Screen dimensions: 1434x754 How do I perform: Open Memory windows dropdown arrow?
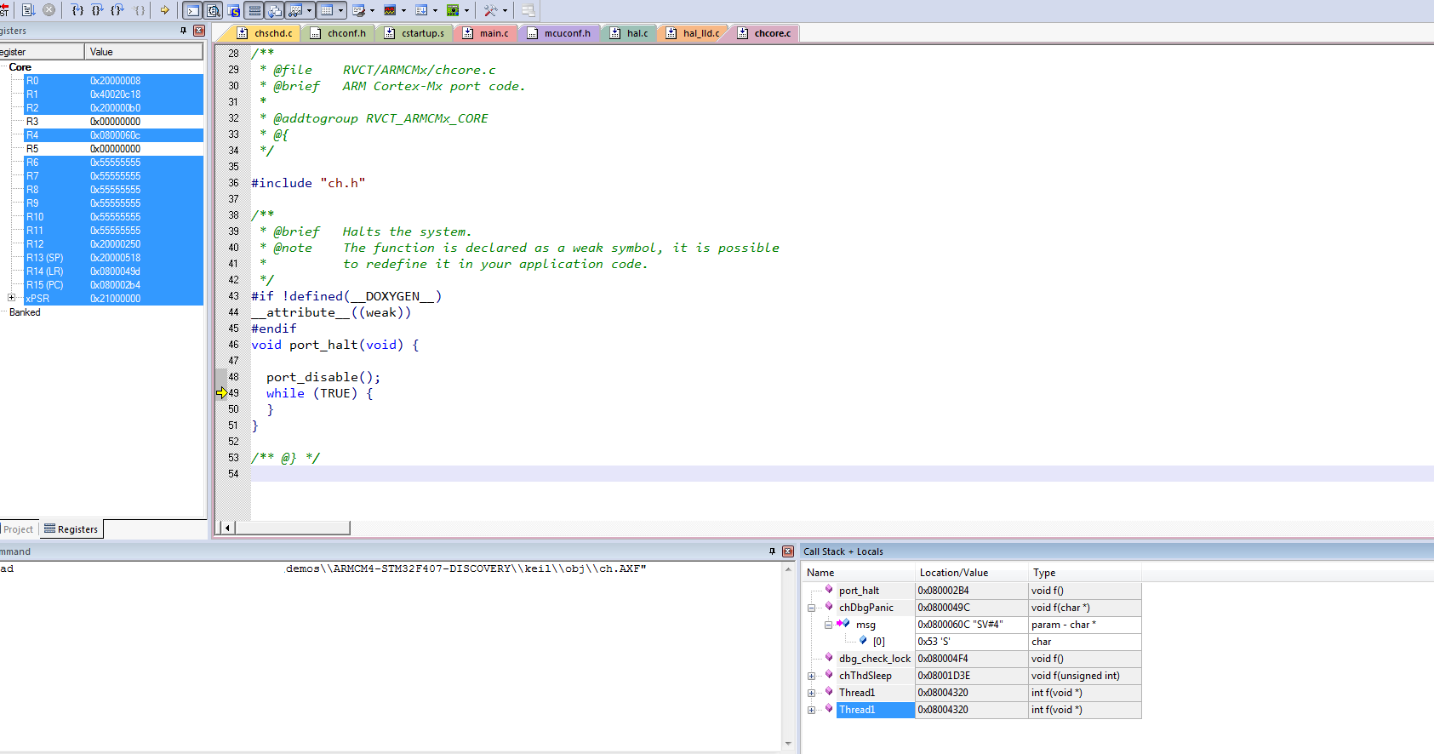340,11
